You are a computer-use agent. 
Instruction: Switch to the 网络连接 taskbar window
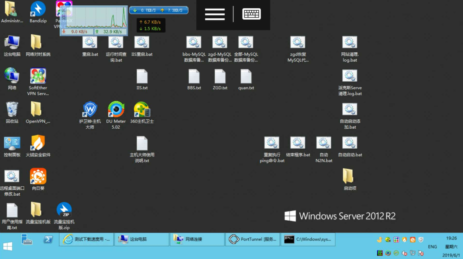coord(197,239)
